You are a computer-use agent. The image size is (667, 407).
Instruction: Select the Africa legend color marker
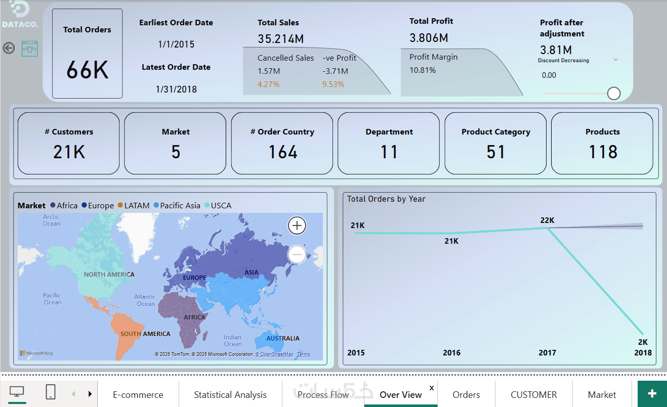[x=53, y=206]
